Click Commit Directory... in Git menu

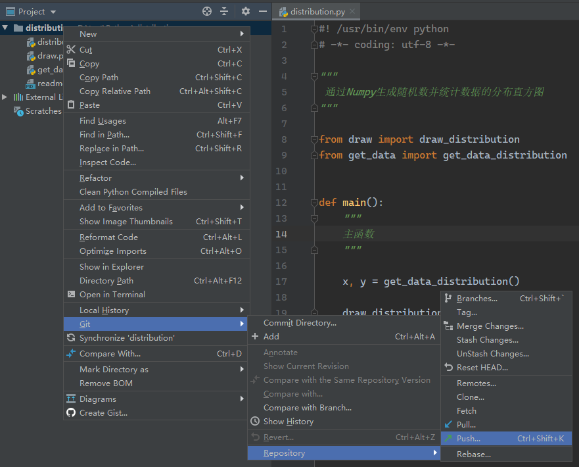300,323
